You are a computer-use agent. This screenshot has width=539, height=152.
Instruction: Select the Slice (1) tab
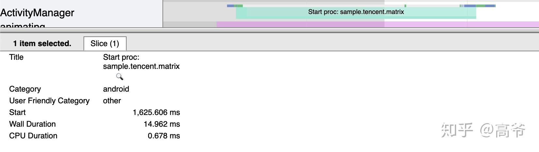click(105, 44)
